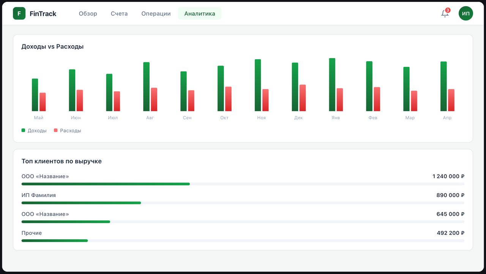
Task: Click the Топ клиентов по выручке heading
Action: coord(62,161)
